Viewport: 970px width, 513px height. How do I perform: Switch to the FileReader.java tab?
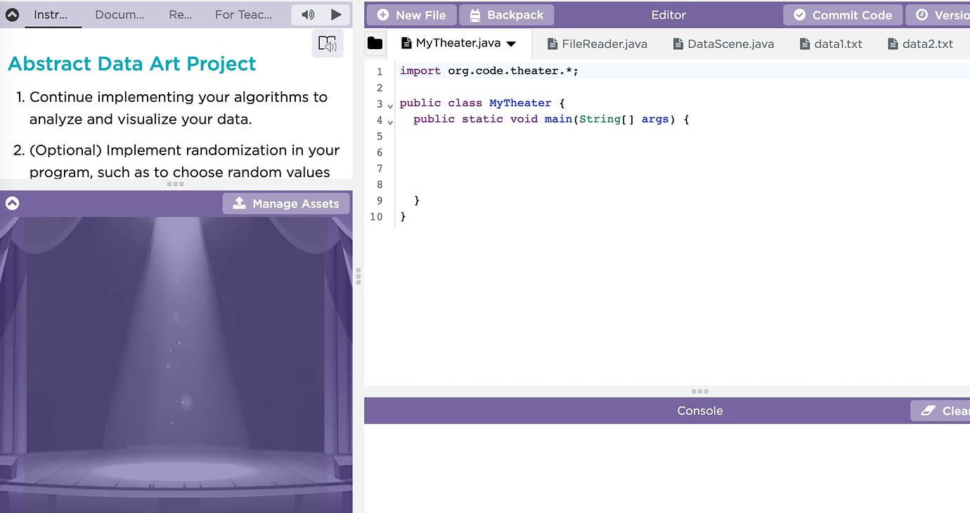pos(597,44)
